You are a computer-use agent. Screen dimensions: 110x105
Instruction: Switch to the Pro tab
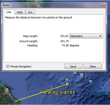click(30, 12)
